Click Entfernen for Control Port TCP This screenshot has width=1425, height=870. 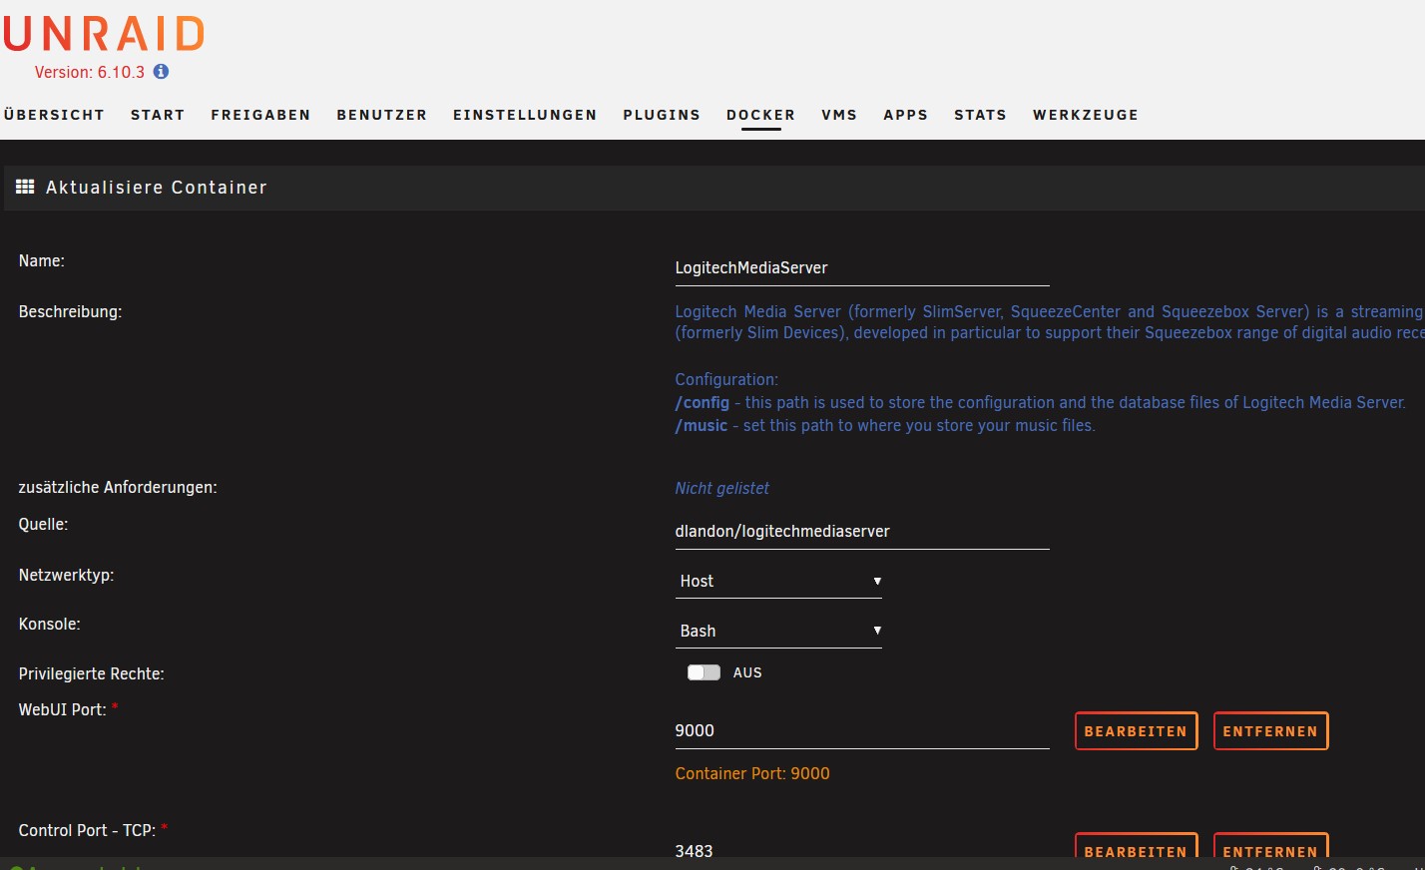coord(1270,846)
